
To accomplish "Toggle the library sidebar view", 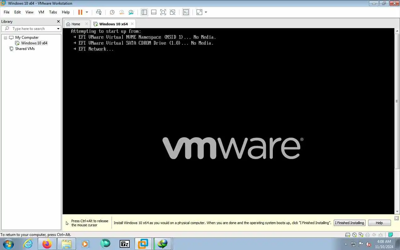I will (144, 12).
